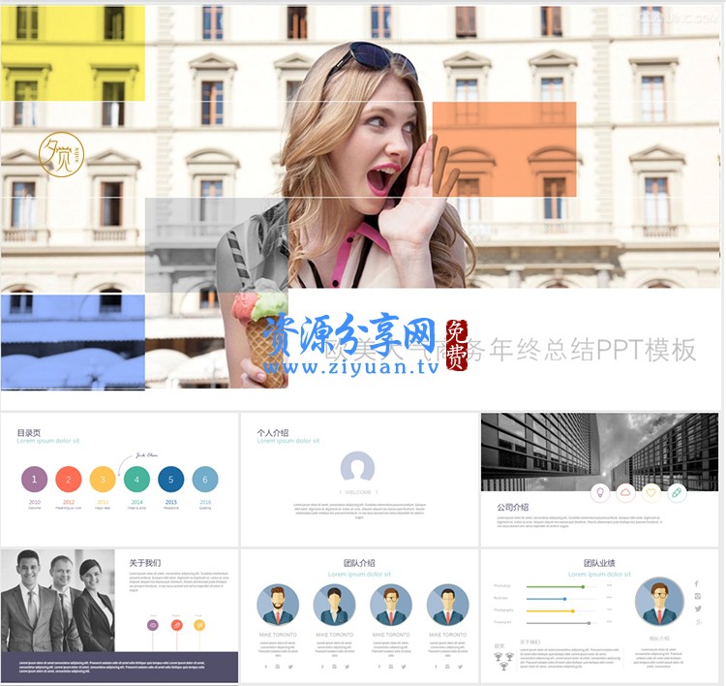The image size is (726, 686).
Task: Click the lightbulb icon on company slide
Action: pos(600,492)
